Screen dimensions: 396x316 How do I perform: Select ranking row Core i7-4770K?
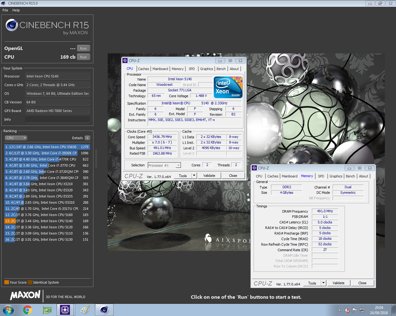(x=47, y=159)
